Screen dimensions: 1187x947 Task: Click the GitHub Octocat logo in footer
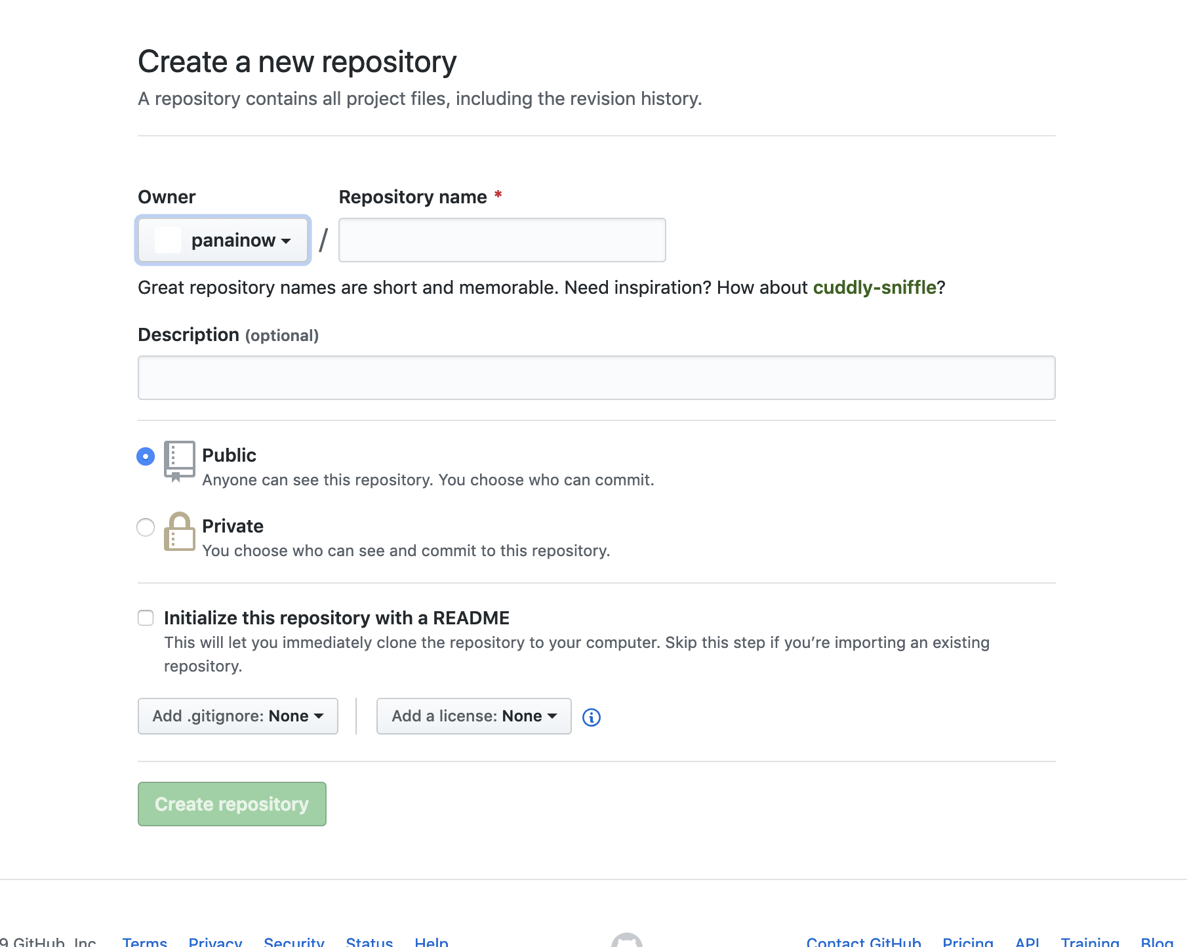tap(627, 940)
